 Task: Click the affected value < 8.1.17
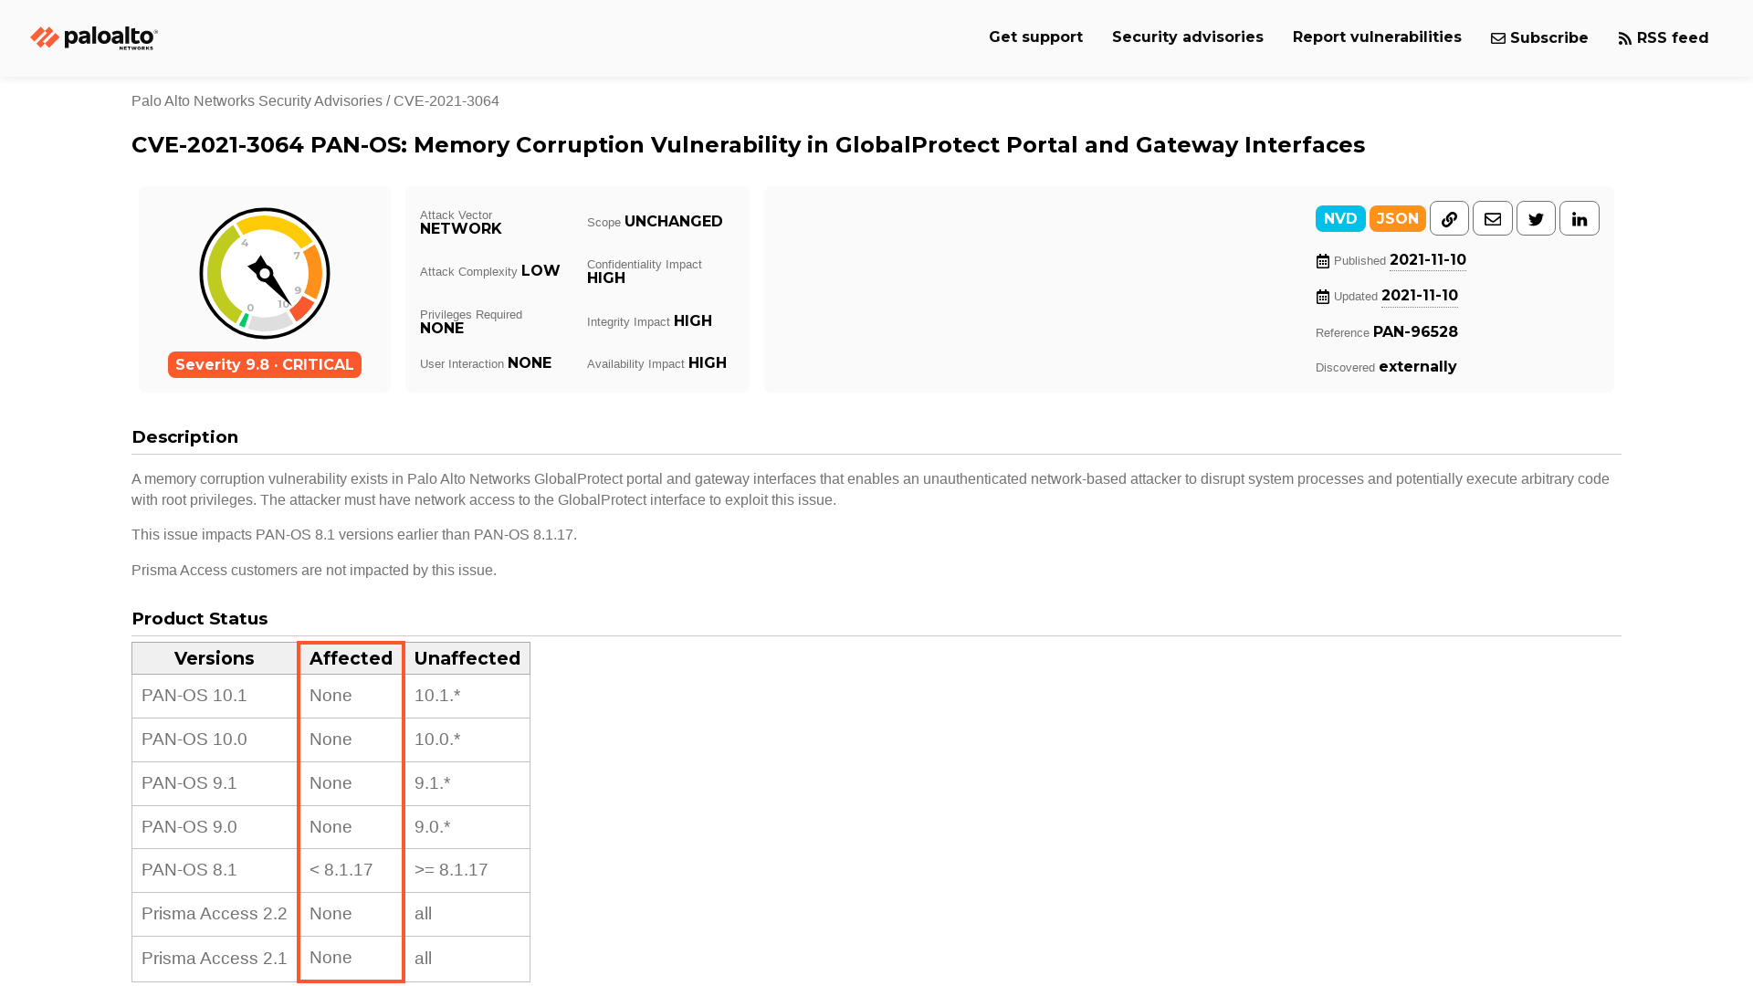point(341,870)
